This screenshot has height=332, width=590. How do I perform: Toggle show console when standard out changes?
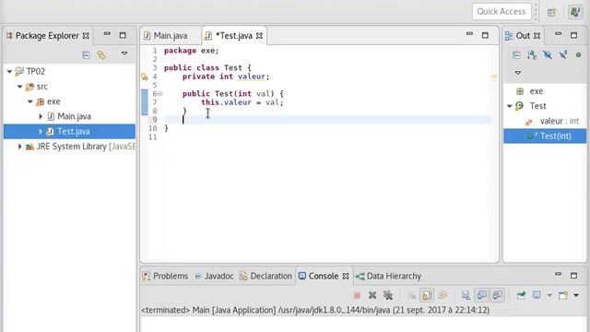pos(481,295)
